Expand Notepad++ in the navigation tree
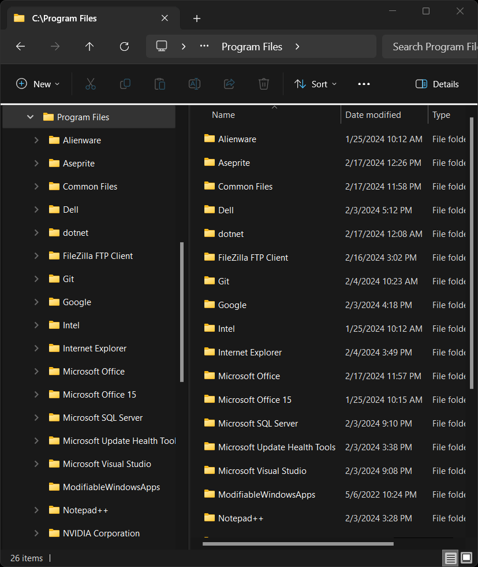Screen dimensions: 478x567 tap(36, 510)
